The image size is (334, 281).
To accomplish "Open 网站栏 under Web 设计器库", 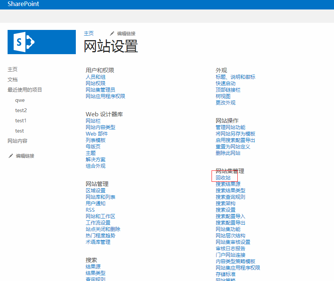I will pos(93,121).
